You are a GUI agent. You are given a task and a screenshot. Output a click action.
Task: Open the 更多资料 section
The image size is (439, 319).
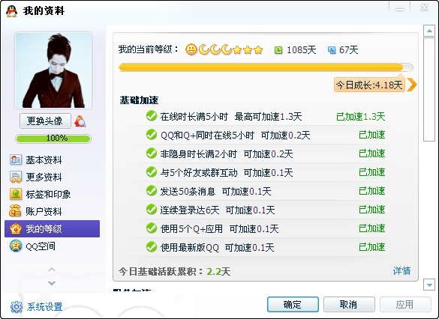coord(44,177)
